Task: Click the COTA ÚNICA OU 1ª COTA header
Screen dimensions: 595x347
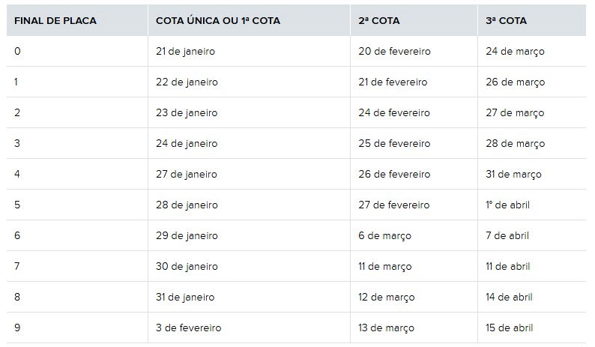Action: (x=217, y=21)
